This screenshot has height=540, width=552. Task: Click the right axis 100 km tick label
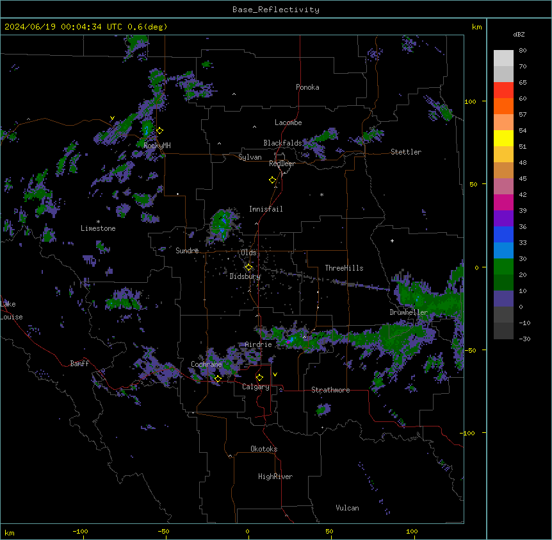click(470, 101)
